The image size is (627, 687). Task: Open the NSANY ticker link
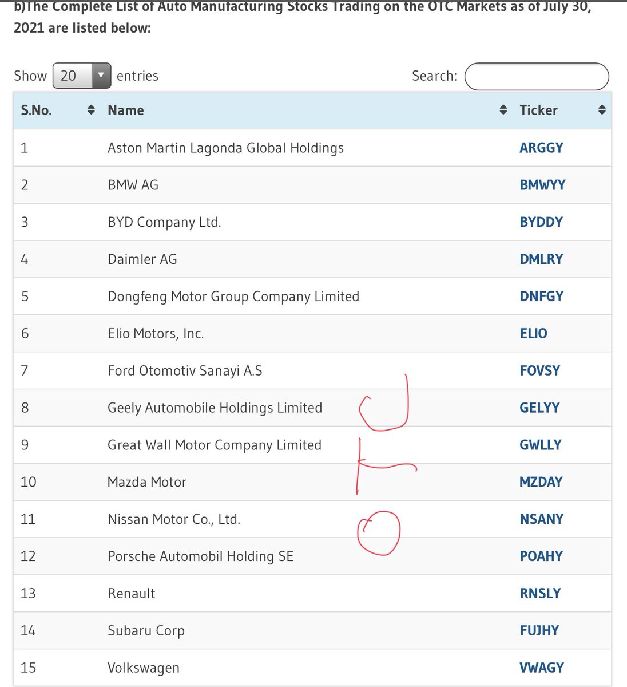[x=542, y=519]
